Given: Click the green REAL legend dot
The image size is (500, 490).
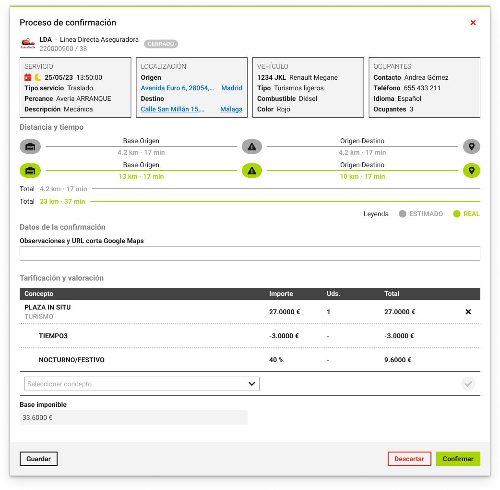Looking at the screenshot, I should [x=457, y=214].
